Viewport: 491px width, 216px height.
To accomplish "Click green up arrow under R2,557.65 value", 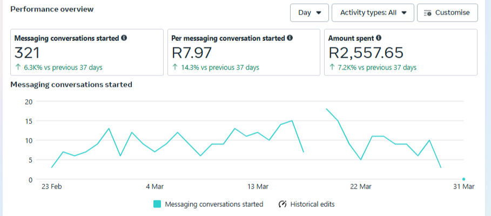I will (x=332, y=67).
